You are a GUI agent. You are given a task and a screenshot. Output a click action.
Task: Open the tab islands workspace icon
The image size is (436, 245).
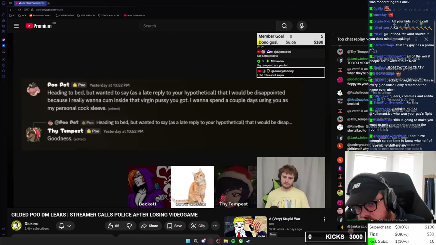pyautogui.click(x=11, y=3)
